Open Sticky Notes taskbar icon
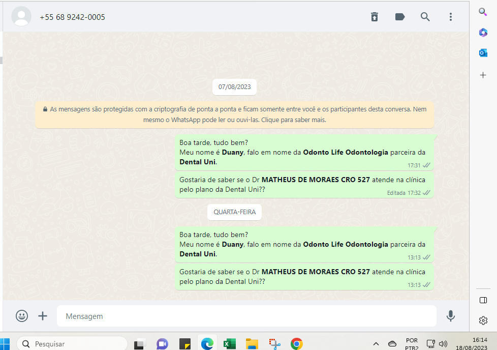Screen dimensions: 497x350 [185, 344]
